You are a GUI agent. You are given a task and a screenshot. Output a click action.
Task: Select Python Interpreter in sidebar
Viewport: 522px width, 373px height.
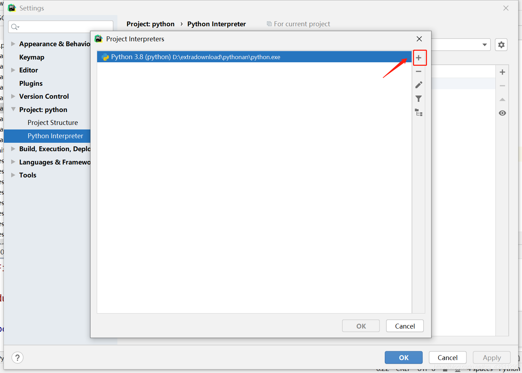coord(47,136)
